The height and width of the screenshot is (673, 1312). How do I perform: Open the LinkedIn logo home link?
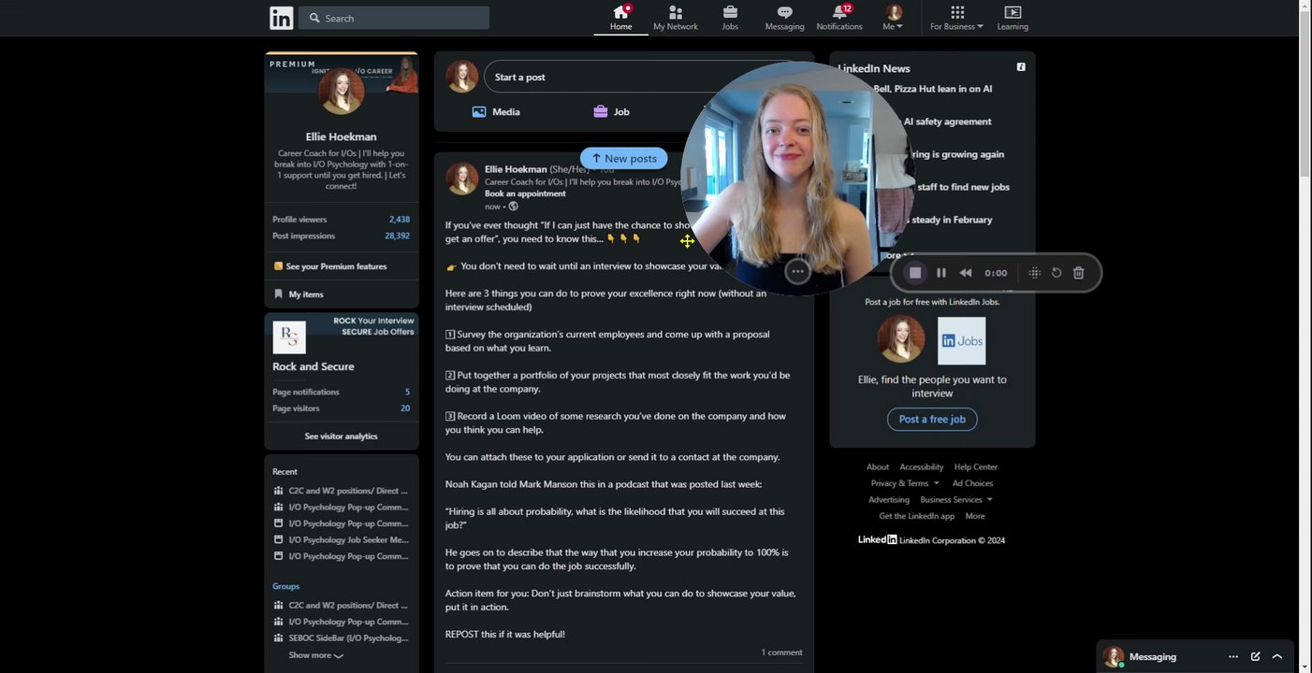[x=282, y=18]
